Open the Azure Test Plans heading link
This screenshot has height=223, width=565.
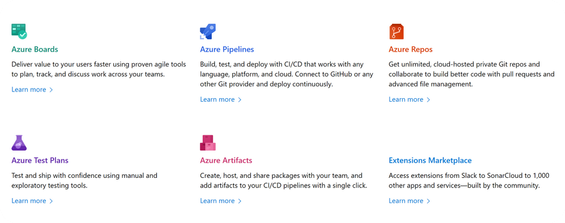click(40, 160)
